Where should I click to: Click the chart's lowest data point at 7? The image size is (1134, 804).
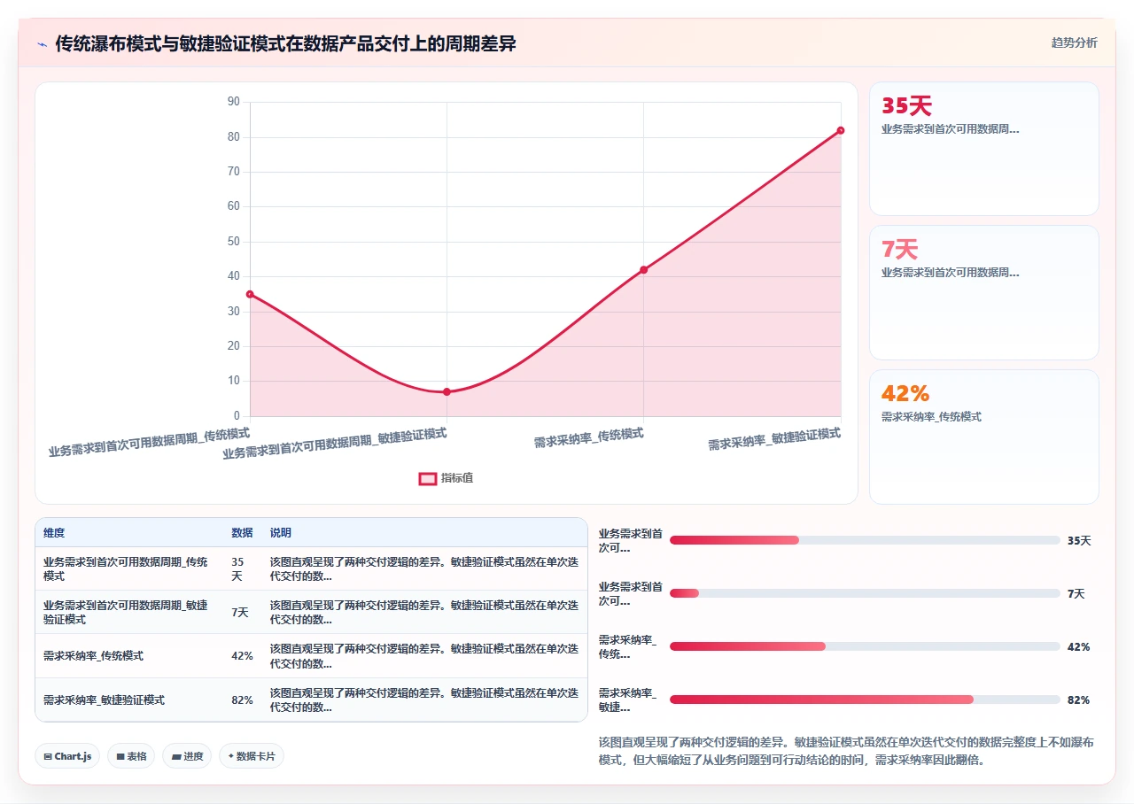coord(447,391)
